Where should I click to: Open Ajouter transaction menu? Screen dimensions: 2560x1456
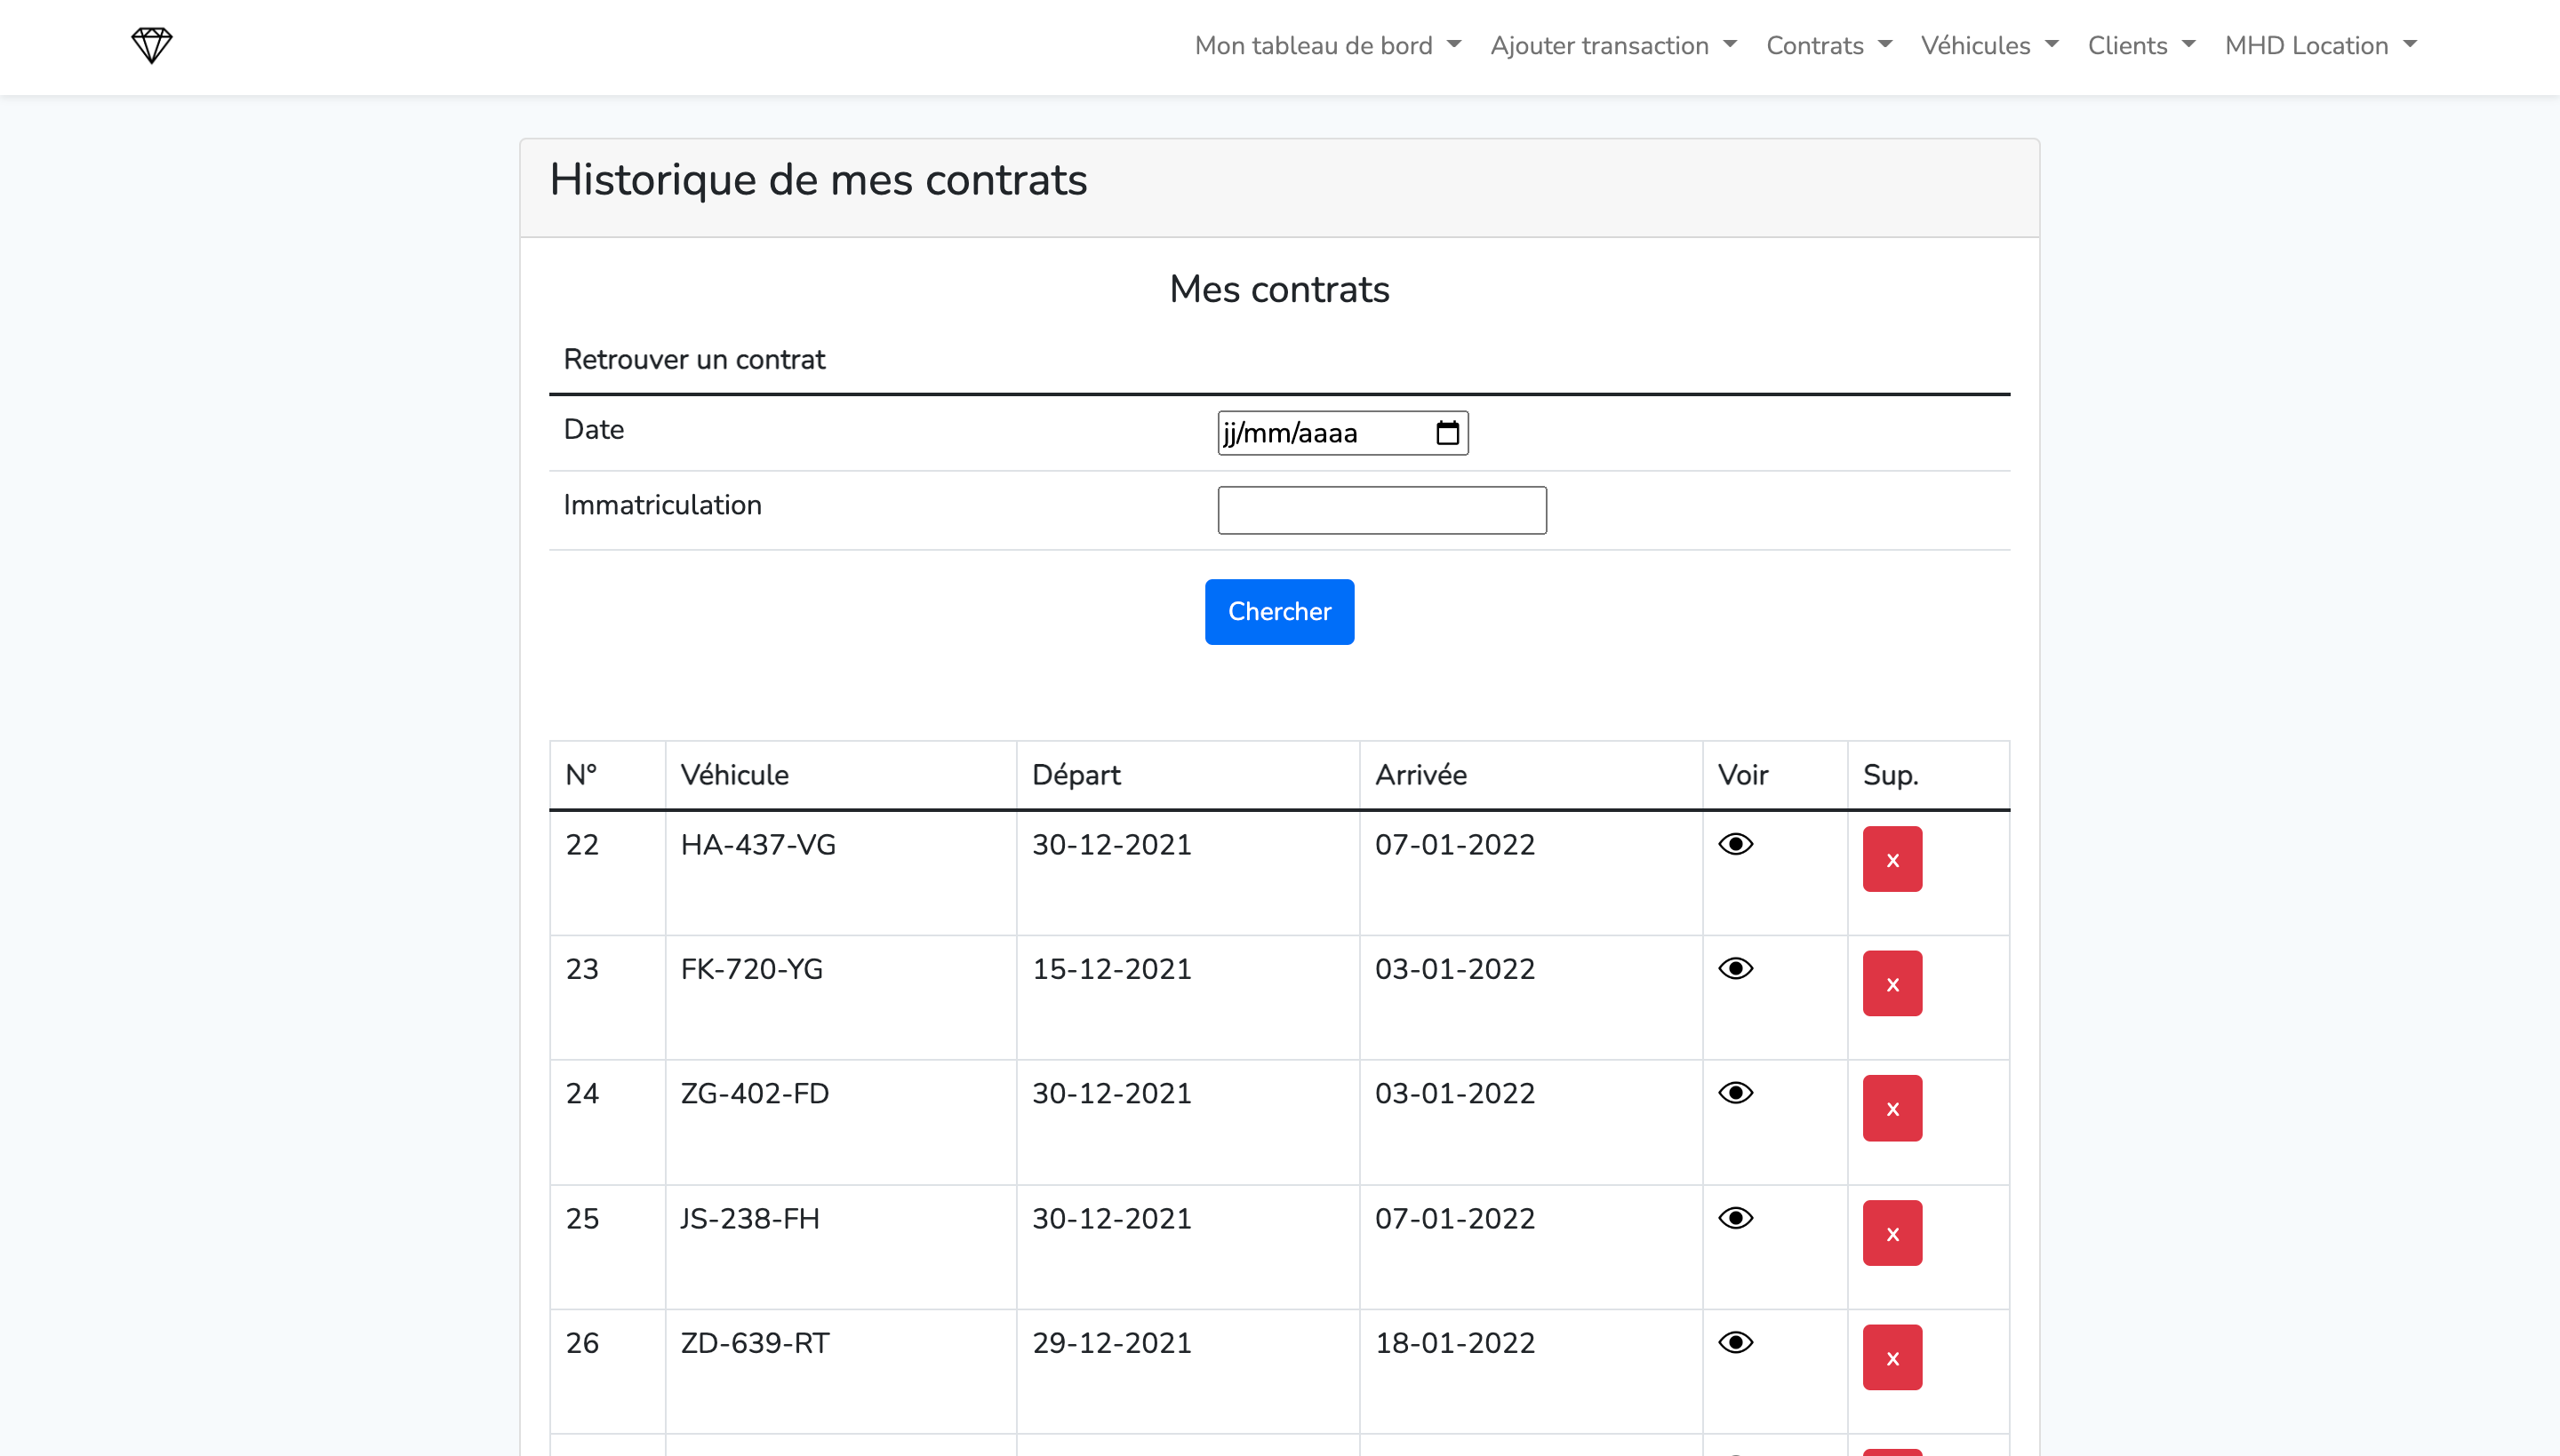(x=1613, y=45)
